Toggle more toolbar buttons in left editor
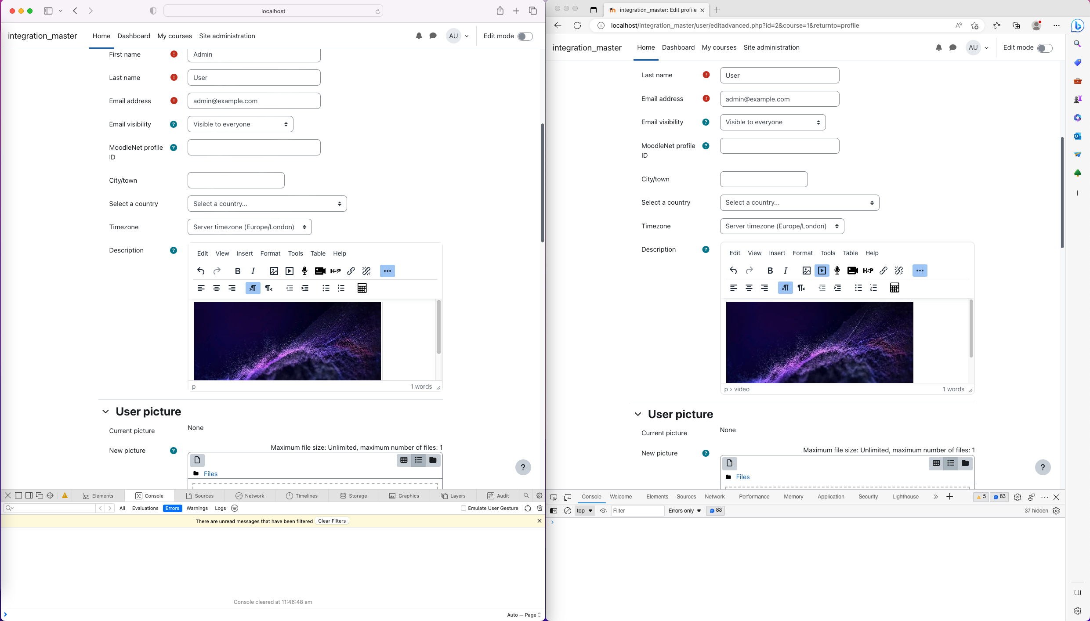Screen dimensions: 1090x621 tap(387, 271)
